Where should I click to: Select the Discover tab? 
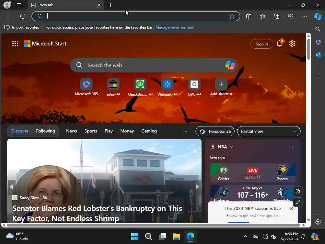[20, 131]
